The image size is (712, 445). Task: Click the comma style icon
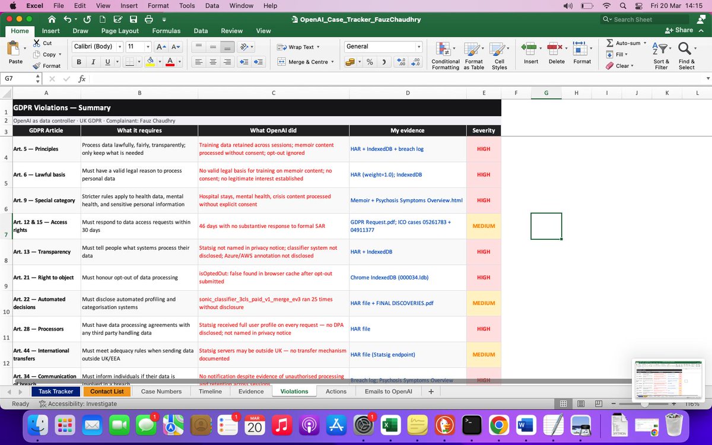(x=384, y=62)
